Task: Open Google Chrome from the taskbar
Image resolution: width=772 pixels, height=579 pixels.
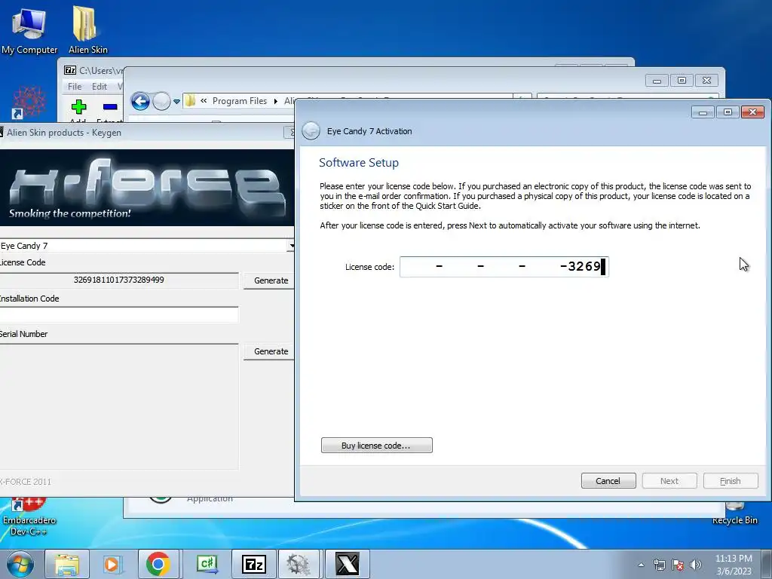Action: (158, 564)
